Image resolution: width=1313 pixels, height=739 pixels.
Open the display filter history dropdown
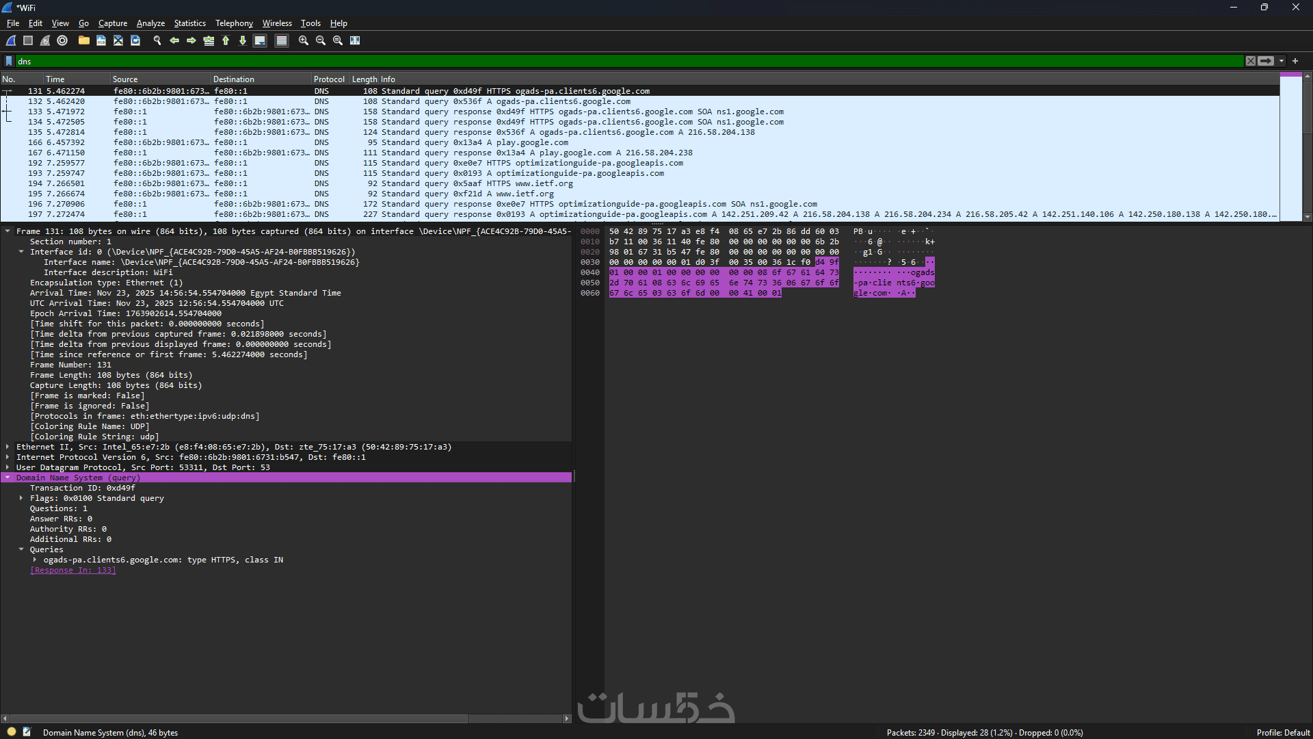pos(1282,61)
